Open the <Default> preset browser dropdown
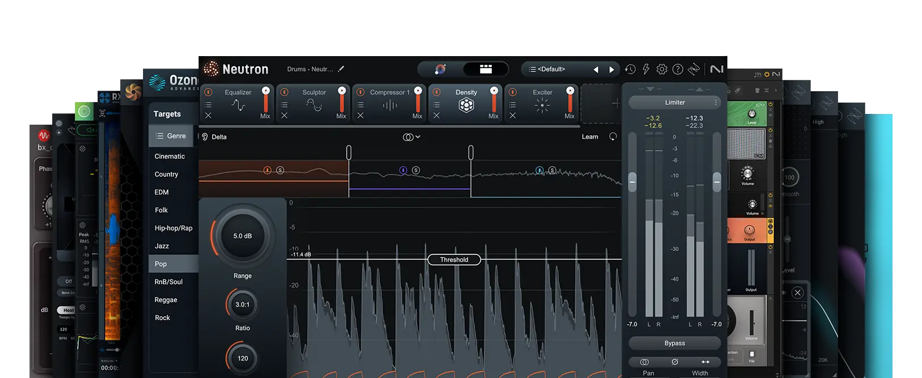The width and height of the screenshot is (922, 378). point(547,69)
